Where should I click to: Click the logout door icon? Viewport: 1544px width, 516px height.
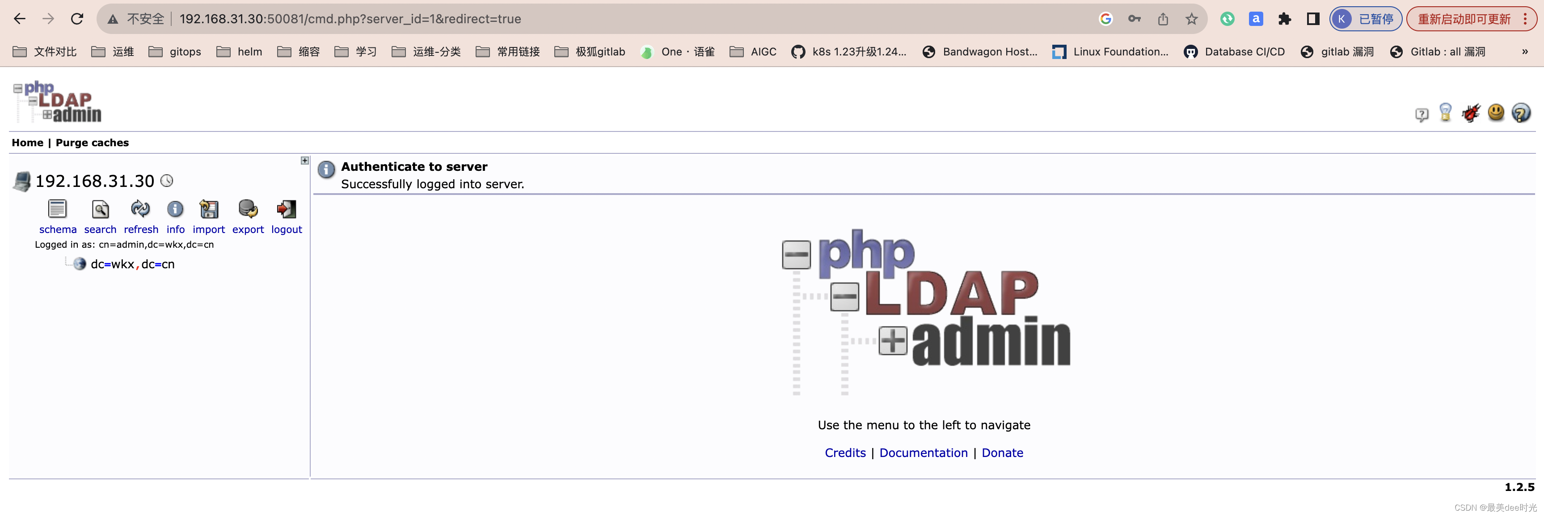pyautogui.click(x=287, y=209)
